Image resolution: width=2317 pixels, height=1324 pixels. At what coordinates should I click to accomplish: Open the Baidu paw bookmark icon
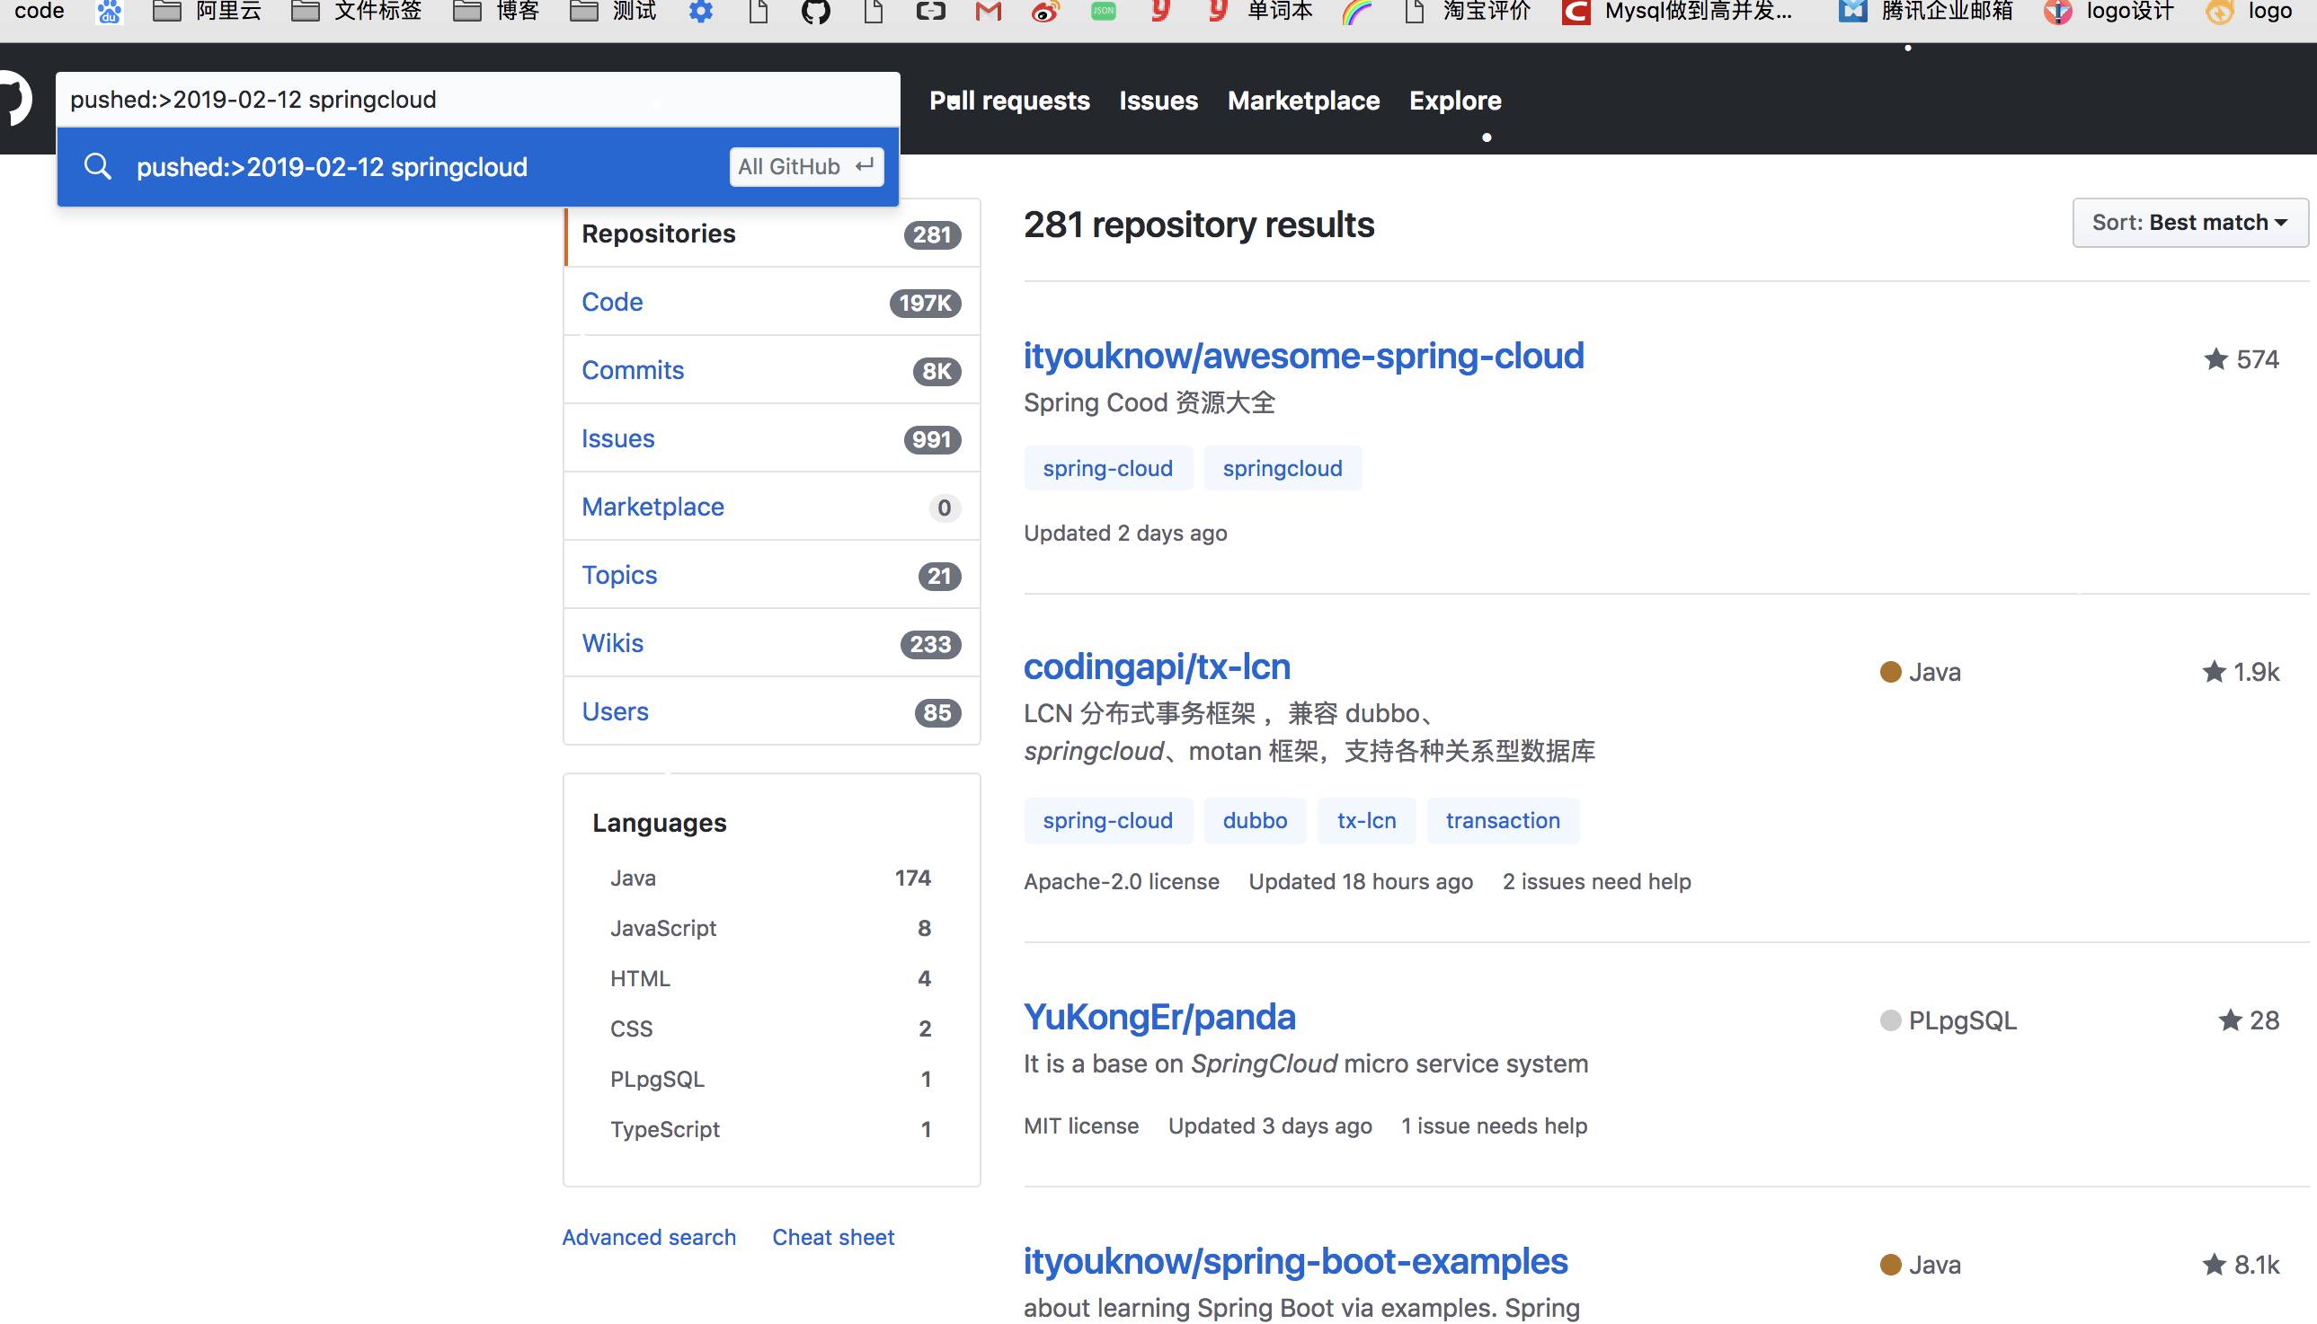(x=109, y=12)
